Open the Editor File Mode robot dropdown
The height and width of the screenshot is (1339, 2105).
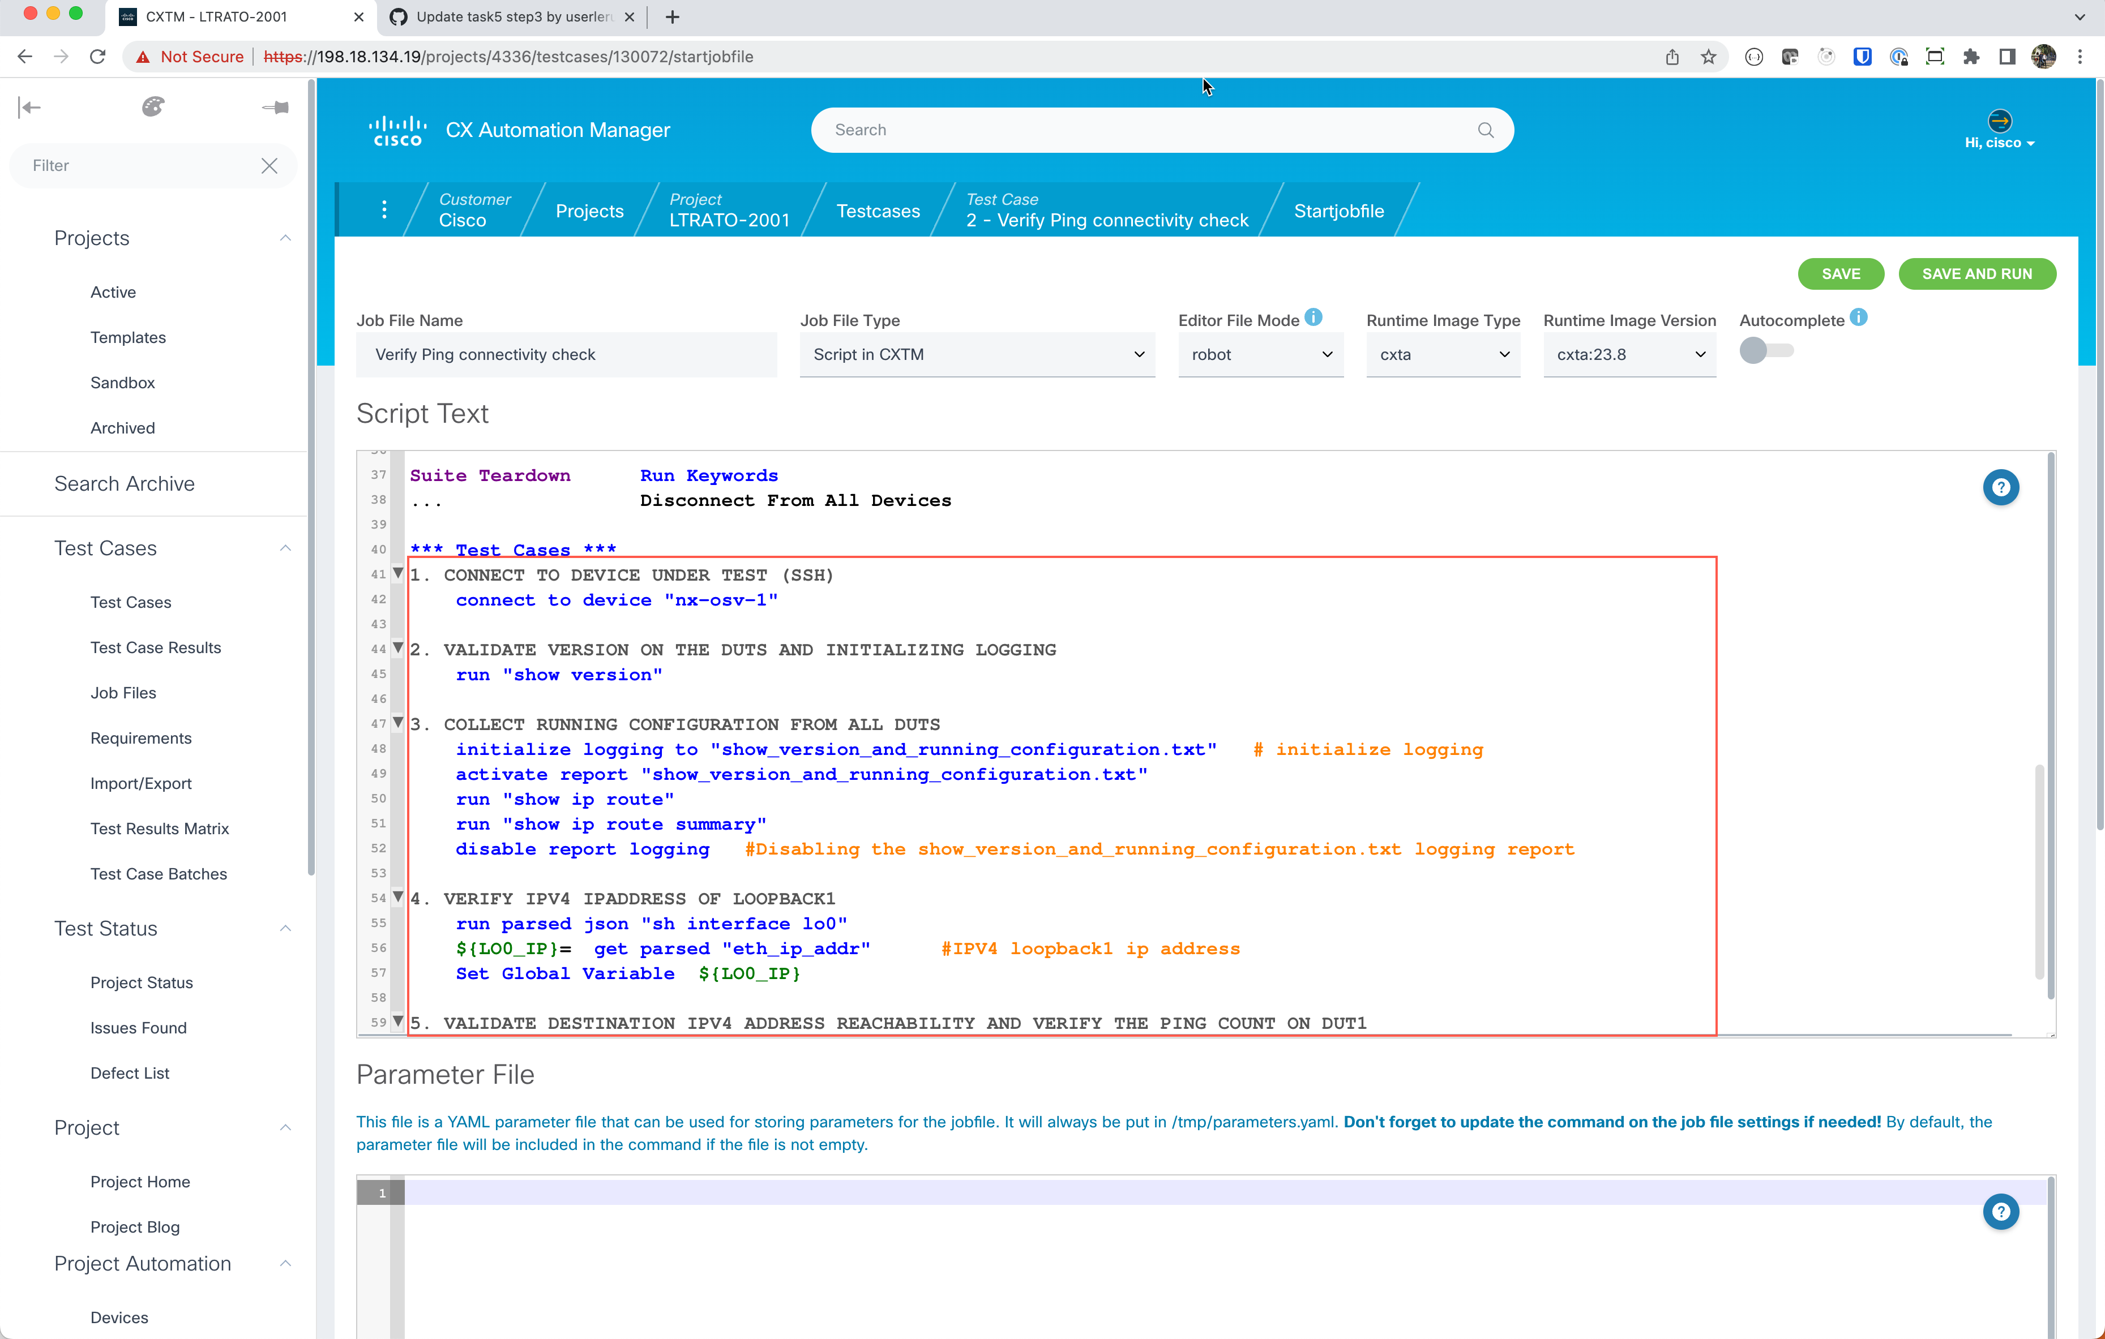point(1260,354)
